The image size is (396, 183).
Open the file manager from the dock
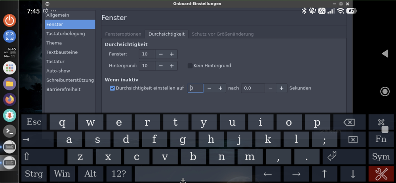pos(10,84)
